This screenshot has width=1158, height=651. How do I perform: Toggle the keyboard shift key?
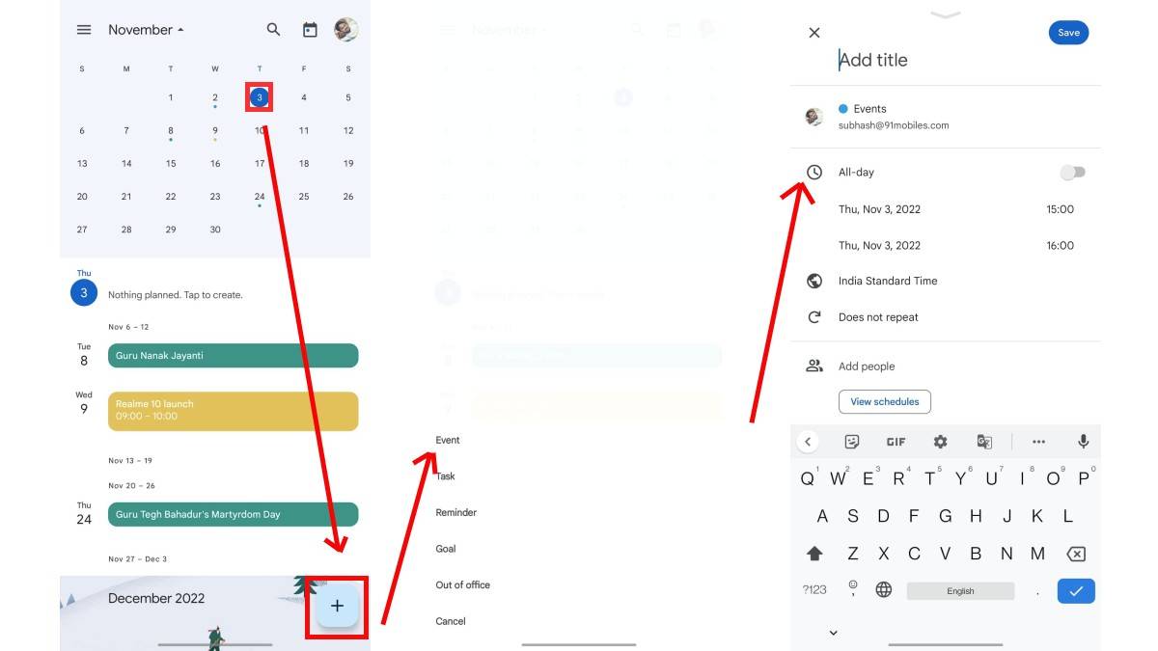814,554
